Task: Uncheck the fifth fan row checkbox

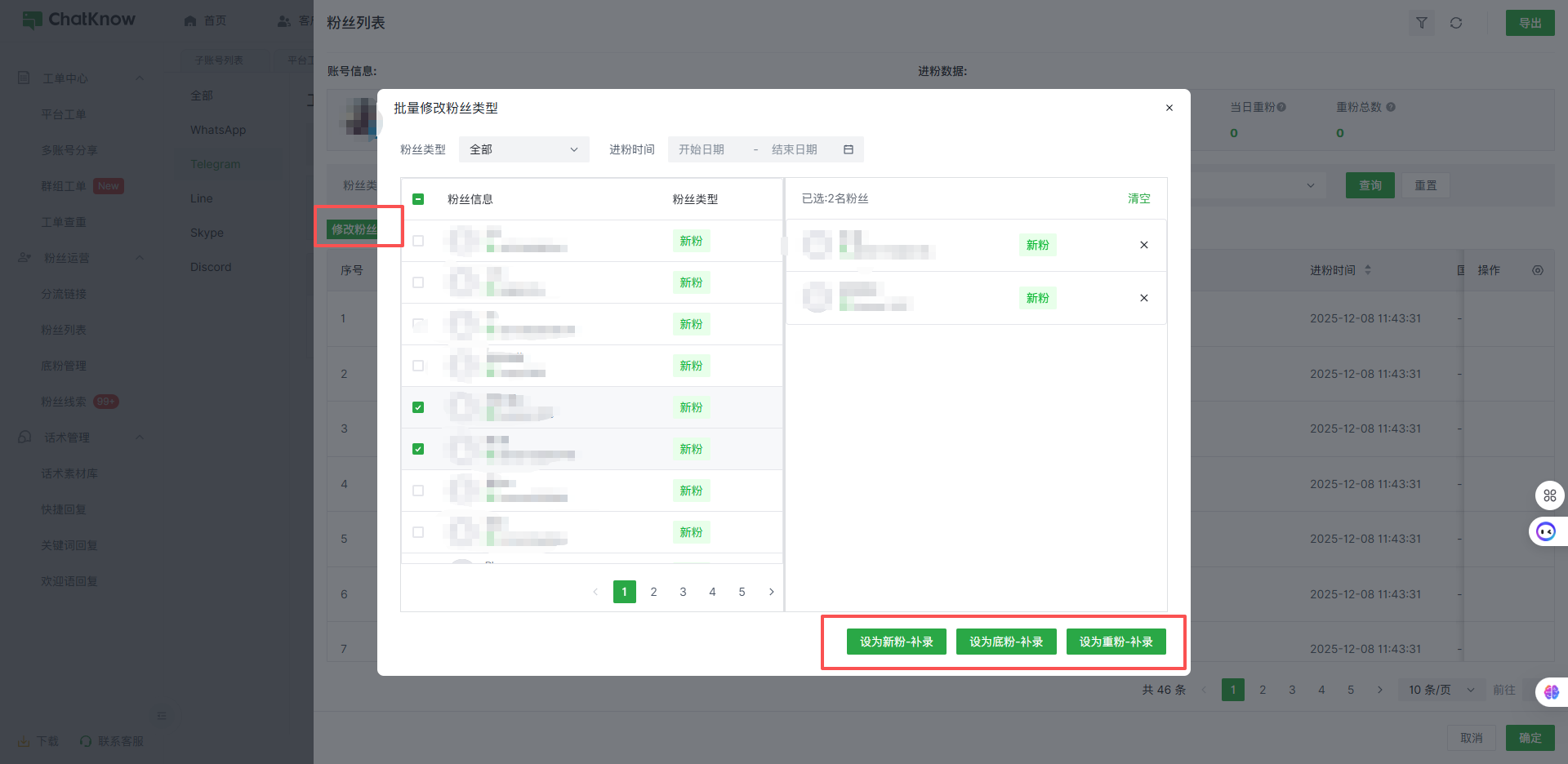Action: [418, 407]
